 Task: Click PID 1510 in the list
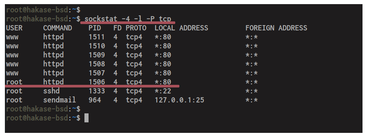point(97,46)
